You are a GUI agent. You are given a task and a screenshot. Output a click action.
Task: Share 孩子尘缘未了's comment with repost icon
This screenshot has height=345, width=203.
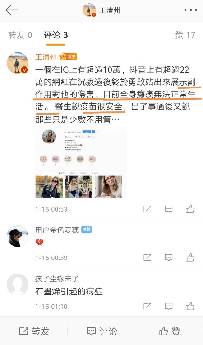[x=147, y=306]
